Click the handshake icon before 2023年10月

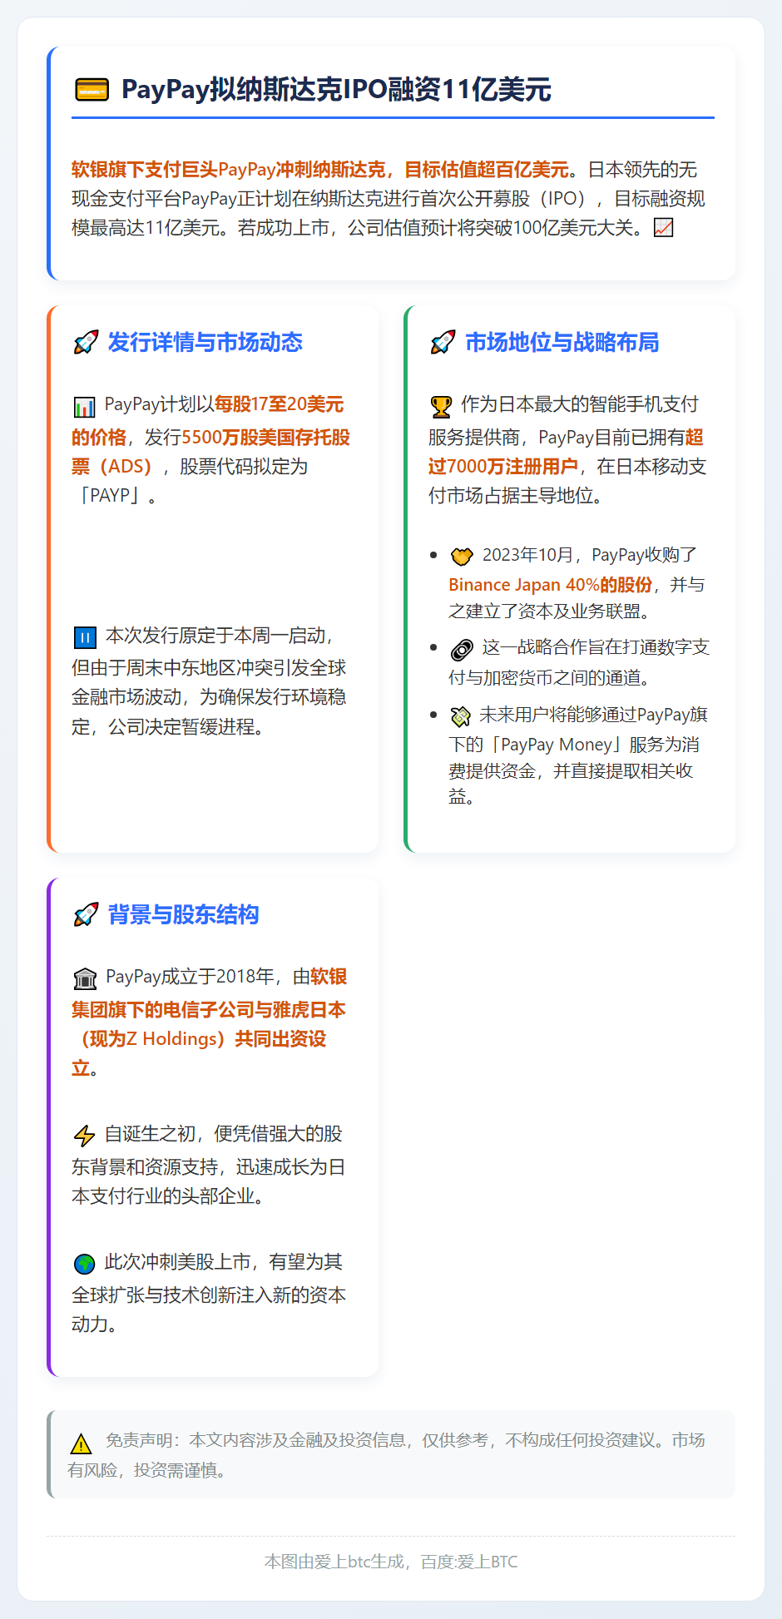[462, 556]
